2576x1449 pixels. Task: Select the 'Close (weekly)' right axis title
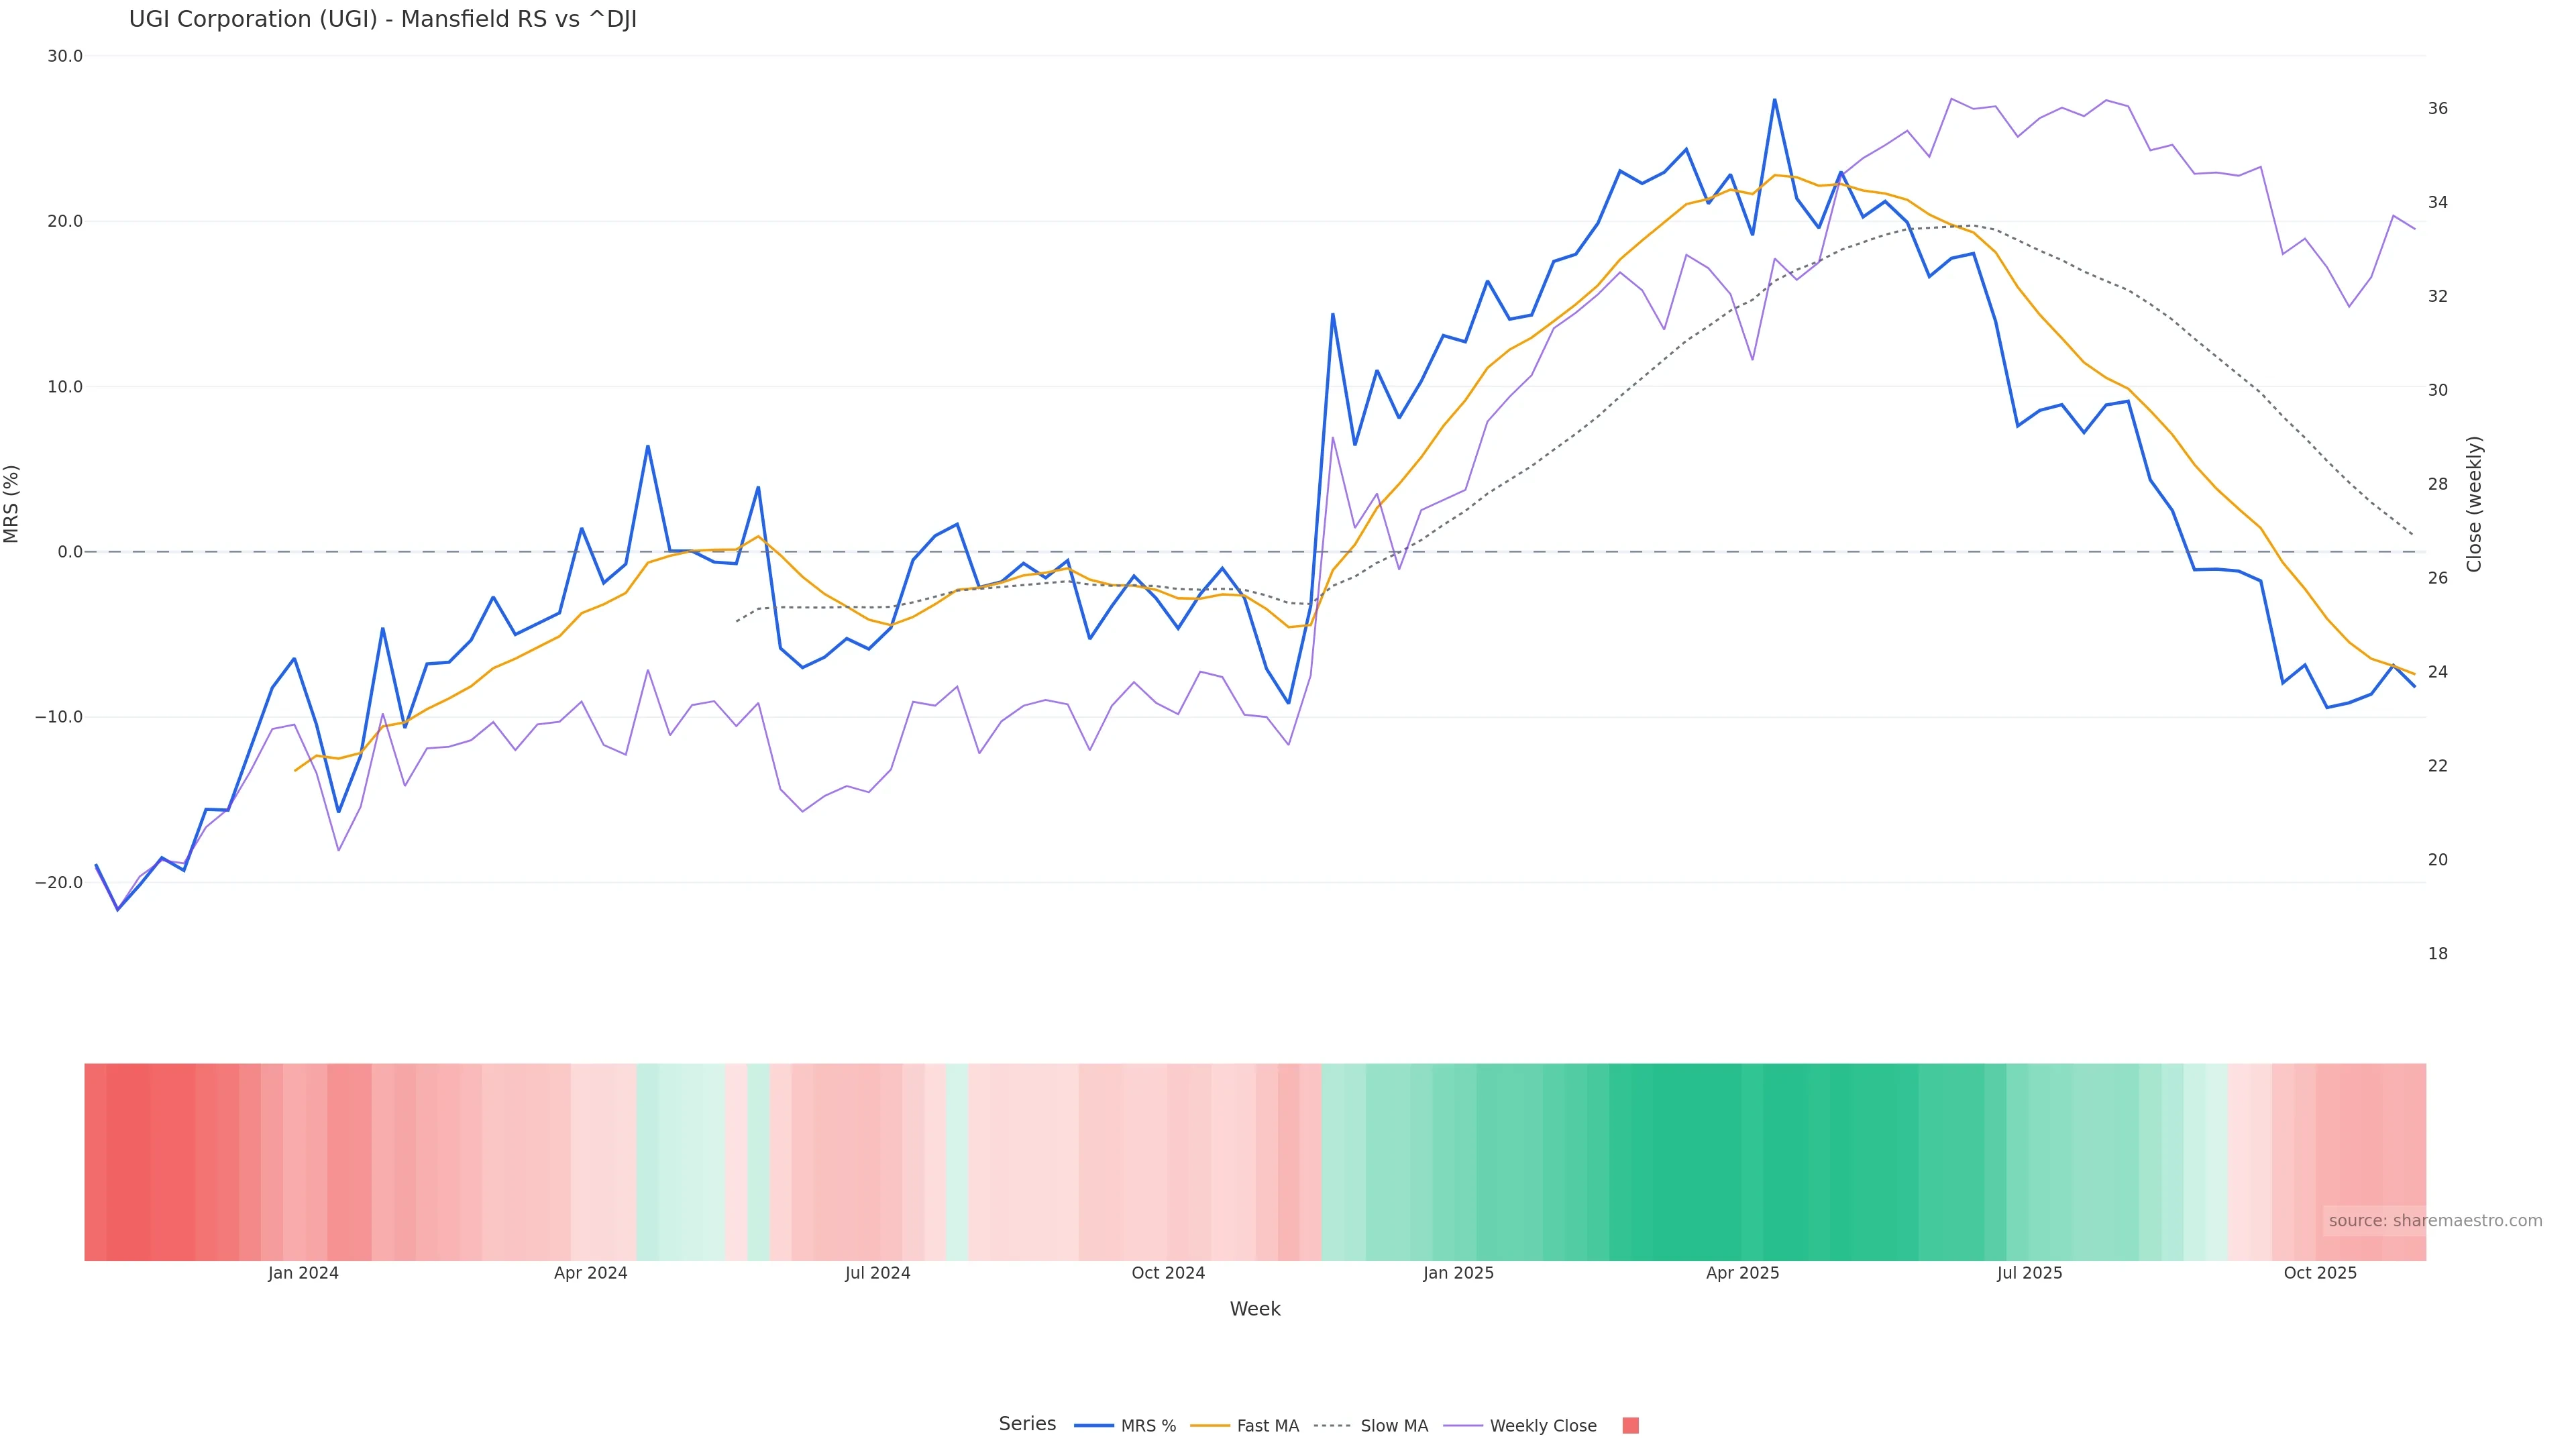(x=2474, y=504)
